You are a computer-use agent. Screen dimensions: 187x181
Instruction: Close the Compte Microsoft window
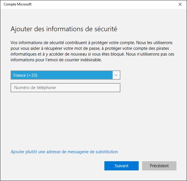(180, 4)
